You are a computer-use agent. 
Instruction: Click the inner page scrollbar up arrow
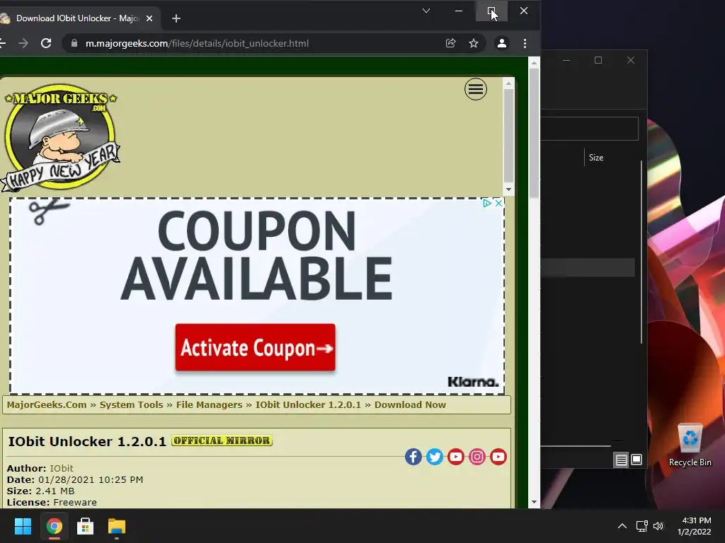pos(508,83)
